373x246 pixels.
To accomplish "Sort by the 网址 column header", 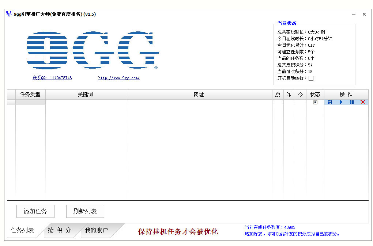I will pyautogui.click(x=199, y=95).
